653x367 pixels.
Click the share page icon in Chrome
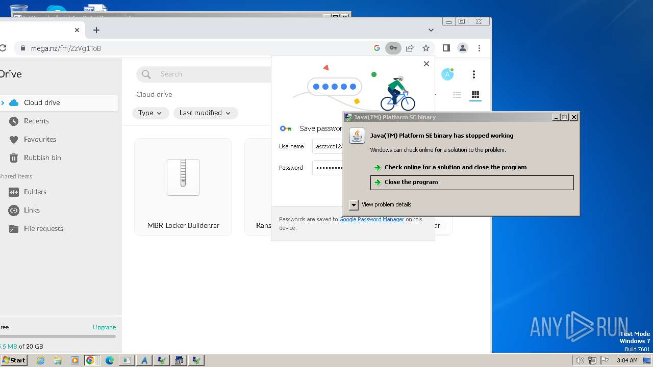pyautogui.click(x=410, y=48)
